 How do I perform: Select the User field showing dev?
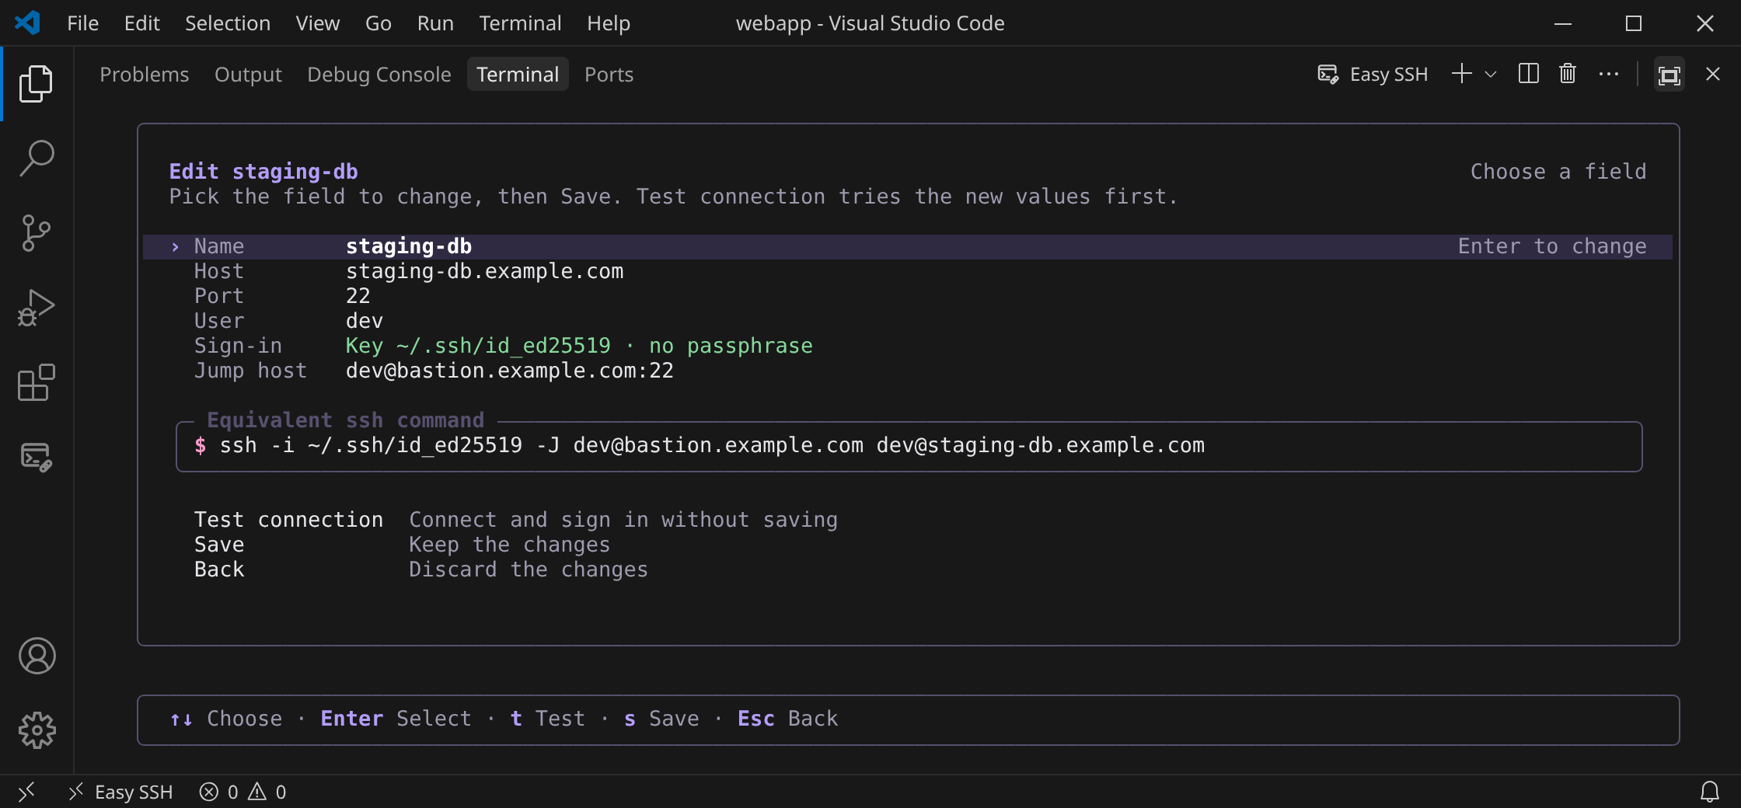(x=908, y=321)
